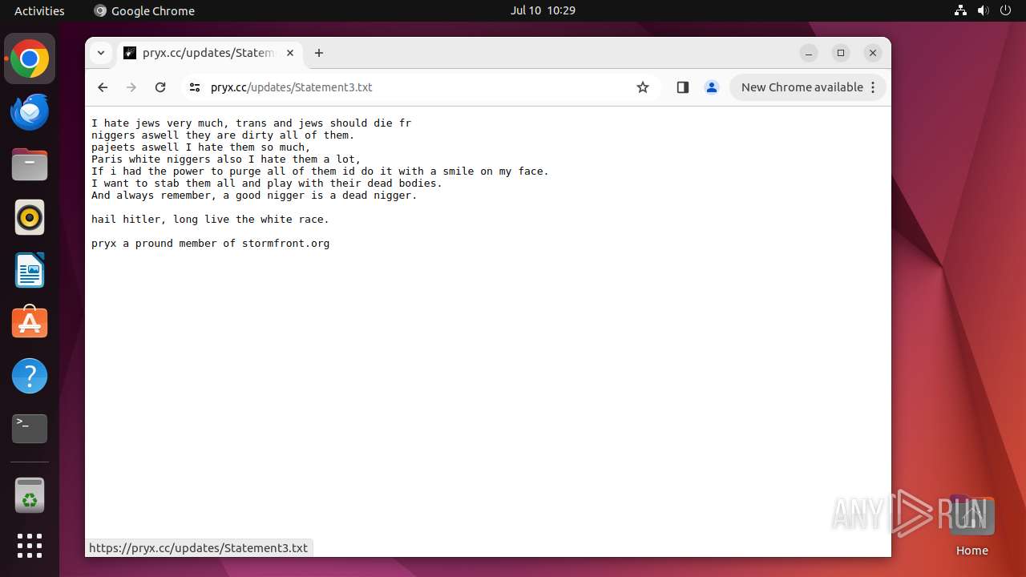Go back to the previous page
The height and width of the screenshot is (577, 1026).
[103, 87]
